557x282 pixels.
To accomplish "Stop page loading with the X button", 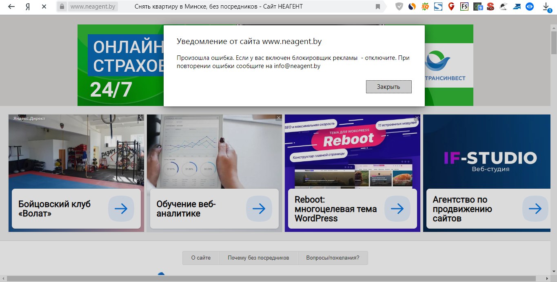I will pos(44,7).
